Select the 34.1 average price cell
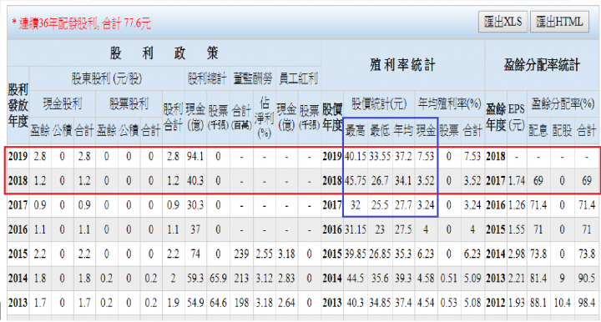The height and width of the screenshot is (322, 601). tap(403, 180)
